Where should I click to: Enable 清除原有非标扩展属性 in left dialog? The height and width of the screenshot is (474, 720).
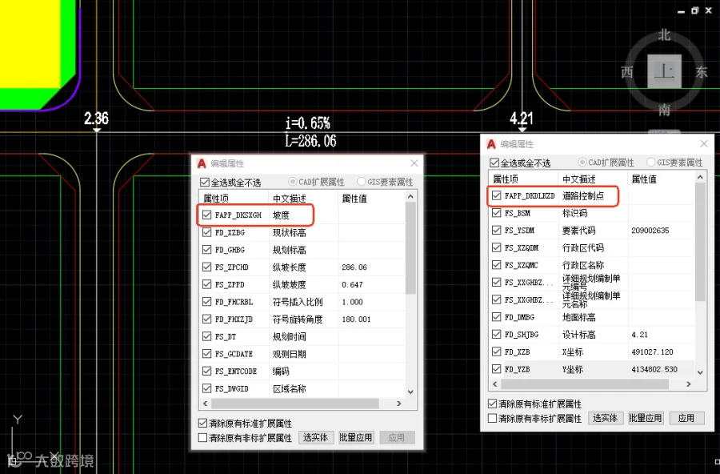(x=202, y=438)
